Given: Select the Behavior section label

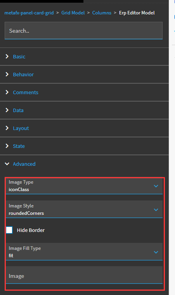Looking at the screenshot, I should 23,74.
